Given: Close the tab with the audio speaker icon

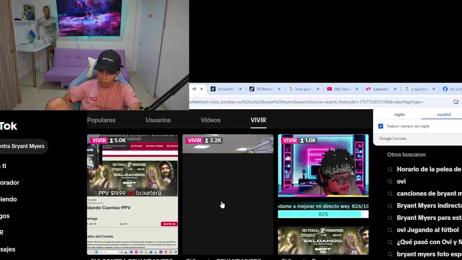Looking at the screenshot, I should click(x=202, y=89).
